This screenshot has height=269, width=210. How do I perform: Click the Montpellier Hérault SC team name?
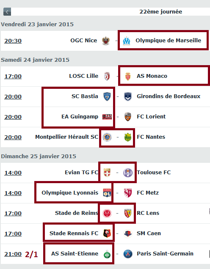coord(66,137)
